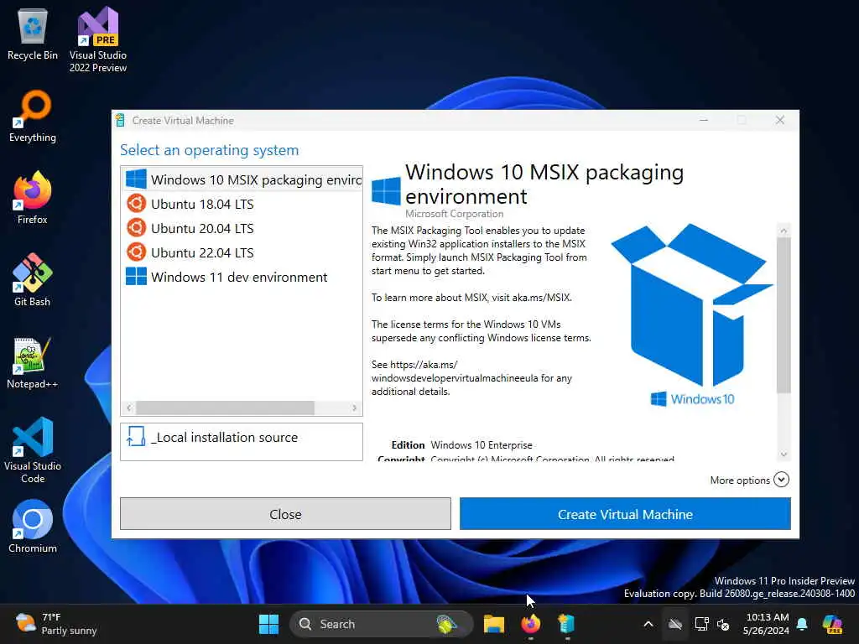Close the Create Virtual Machine window
Viewport: 859px width, 644px height.
coord(780,120)
